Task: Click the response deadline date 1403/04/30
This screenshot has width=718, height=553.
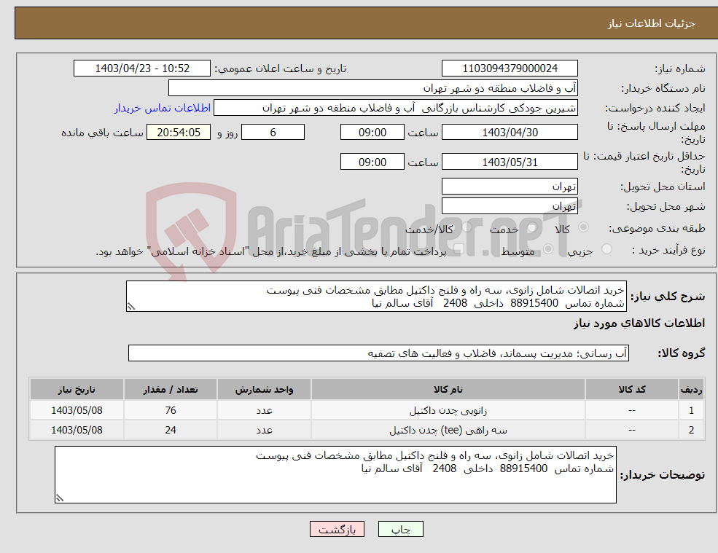Action: [x=510, y=133]
